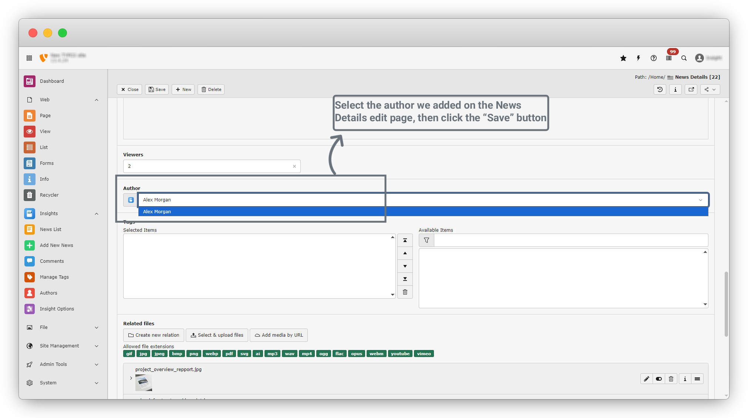Viewport: 748px width, 418px height.
Task: Click the flush cache lightning icon
Action: [x=639, y=58]
